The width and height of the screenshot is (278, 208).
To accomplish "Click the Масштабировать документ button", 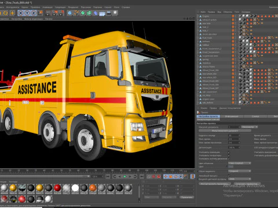I will (225, 131).
